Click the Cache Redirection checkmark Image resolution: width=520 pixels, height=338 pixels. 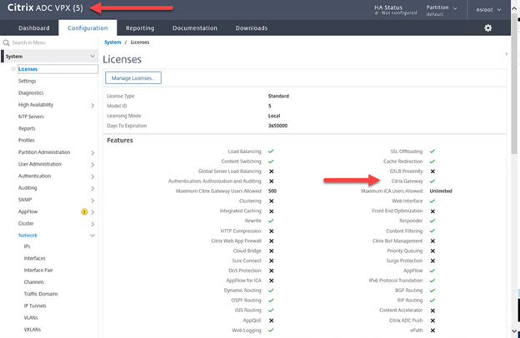432,162
